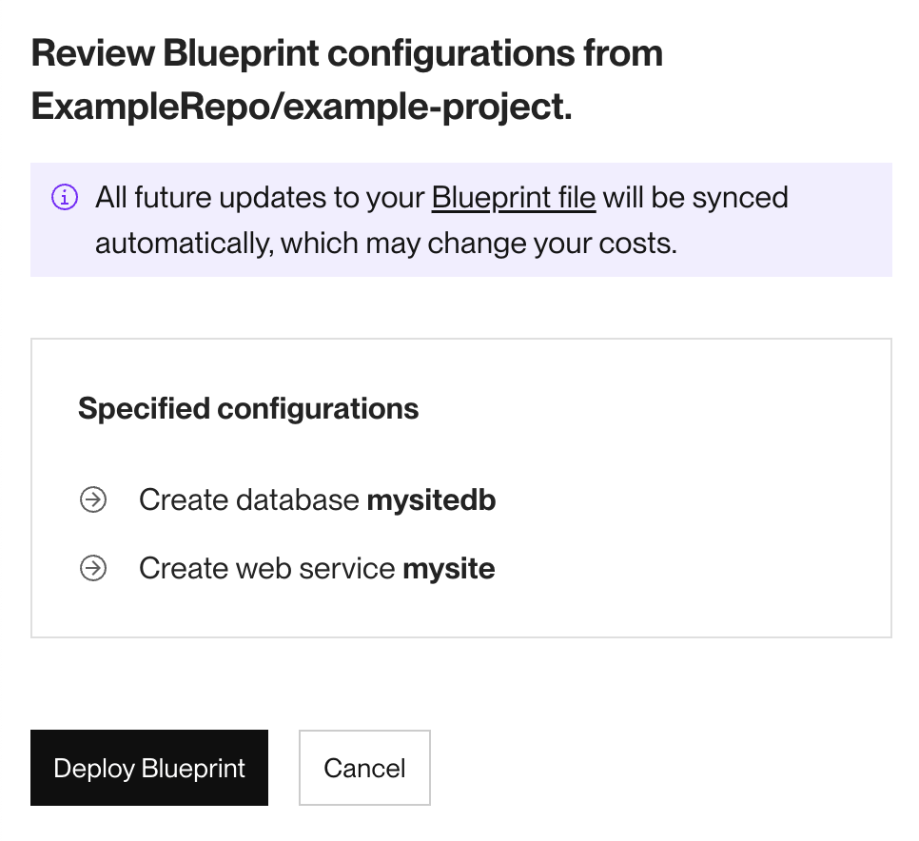Screen dimensions: 919x841
Task: Click the words Create web service
Action: coord(266,569)
